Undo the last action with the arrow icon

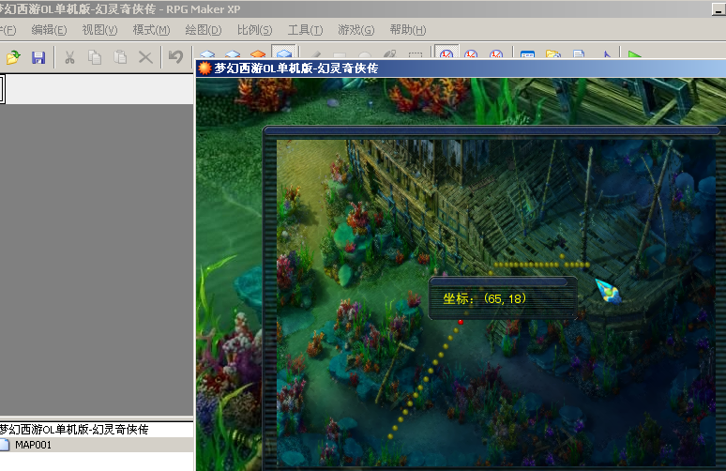175,57
